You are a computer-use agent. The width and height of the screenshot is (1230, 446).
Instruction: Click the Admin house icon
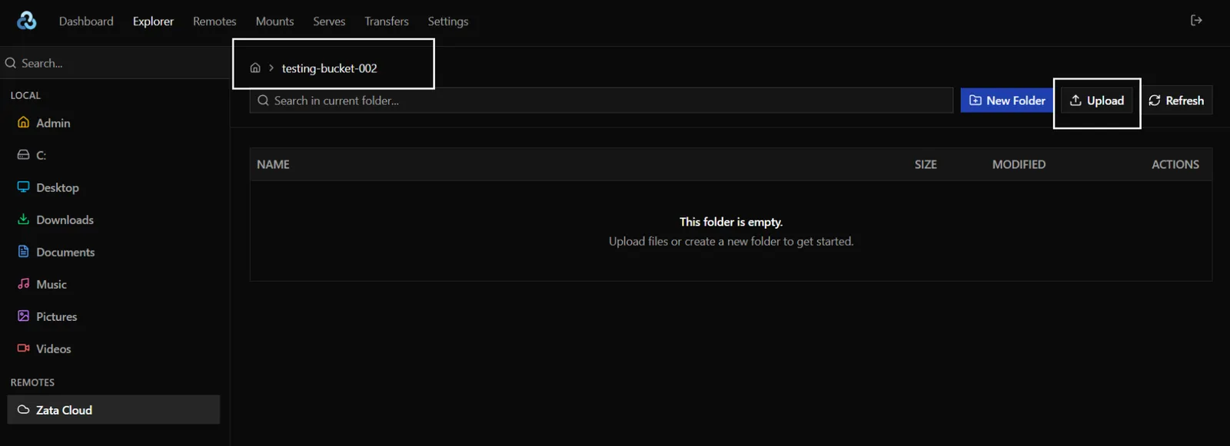pos(23,122)
